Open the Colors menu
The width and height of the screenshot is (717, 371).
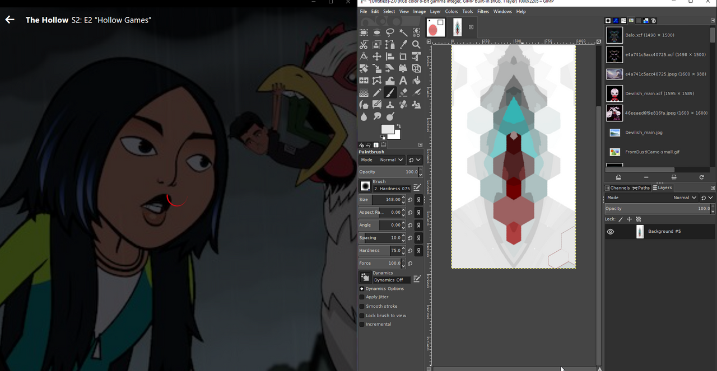451,11
